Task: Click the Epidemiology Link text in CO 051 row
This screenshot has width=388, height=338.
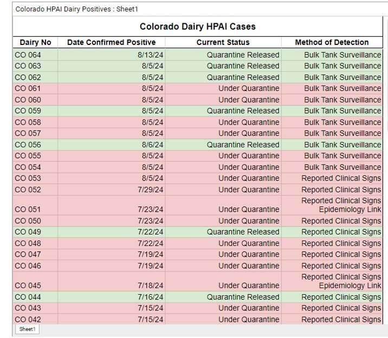Action: pyautogui.click(x=350, y=210)
